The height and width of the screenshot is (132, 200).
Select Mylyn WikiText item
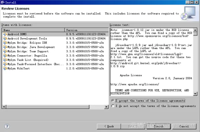coord(55,68)
